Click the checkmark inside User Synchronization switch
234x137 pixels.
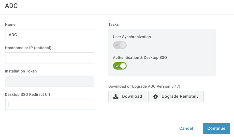pos(117,45)
